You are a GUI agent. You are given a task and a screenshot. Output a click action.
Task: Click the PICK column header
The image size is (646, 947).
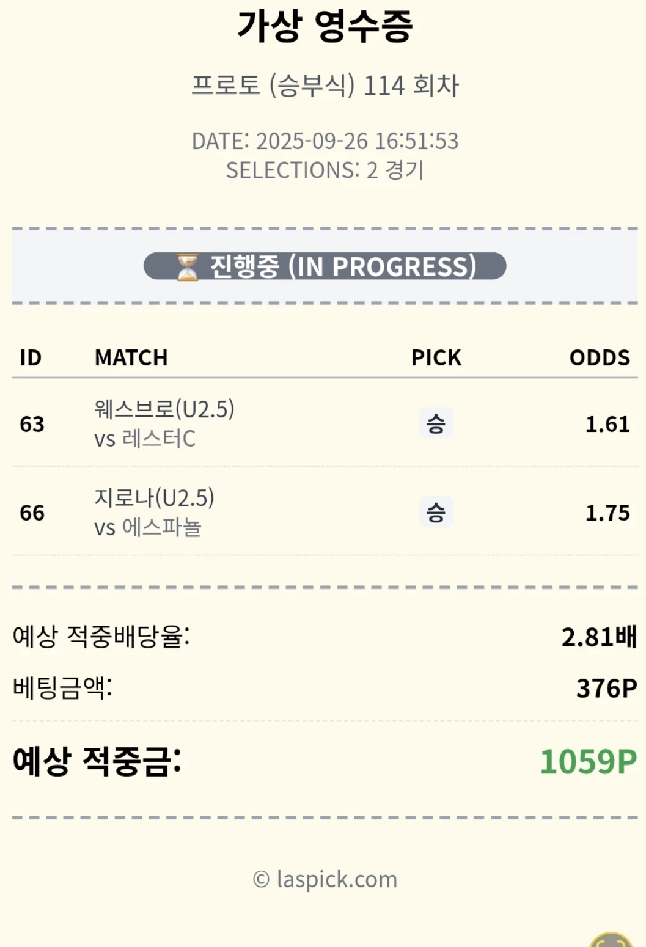coord(436,357)
